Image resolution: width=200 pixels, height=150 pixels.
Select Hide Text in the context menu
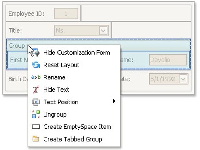point(56,90)
